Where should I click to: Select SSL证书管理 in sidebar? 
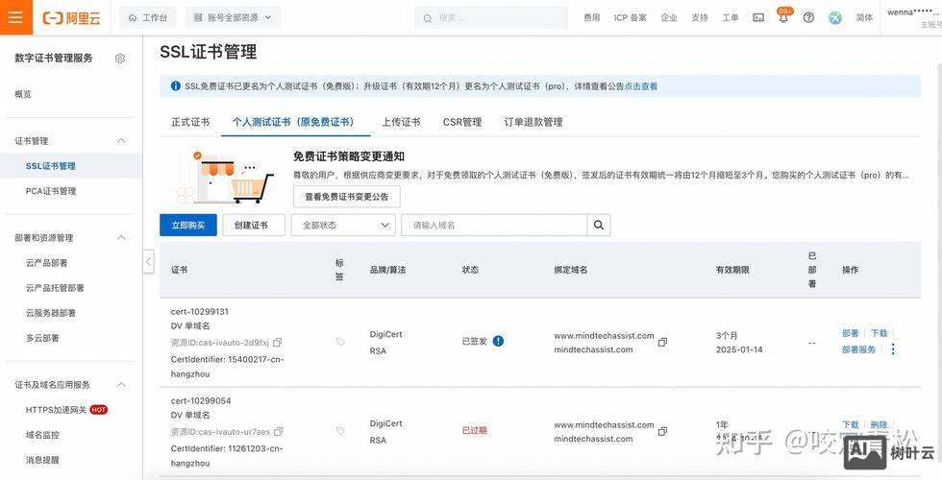71,166
